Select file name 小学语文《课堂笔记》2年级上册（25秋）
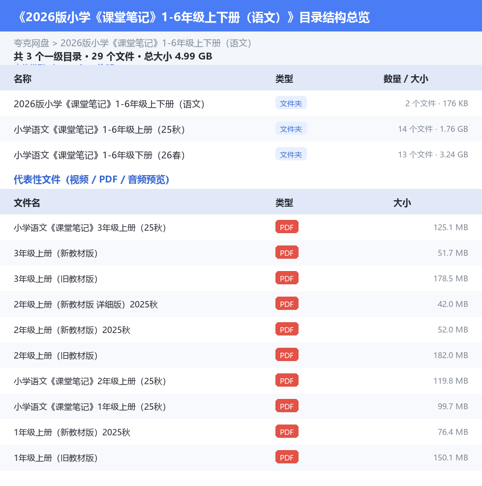 point(90,381)
